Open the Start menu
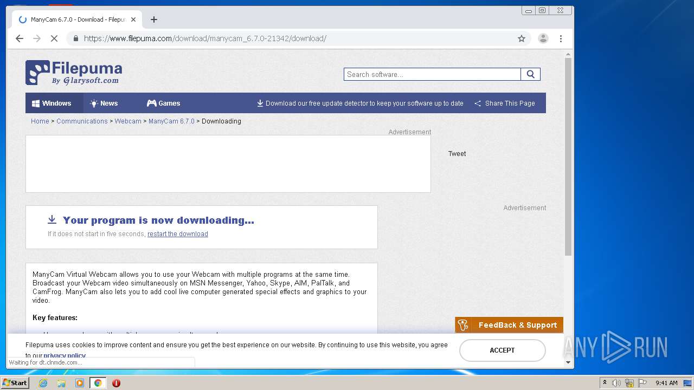The image size is (694, 390). (15, 383)
